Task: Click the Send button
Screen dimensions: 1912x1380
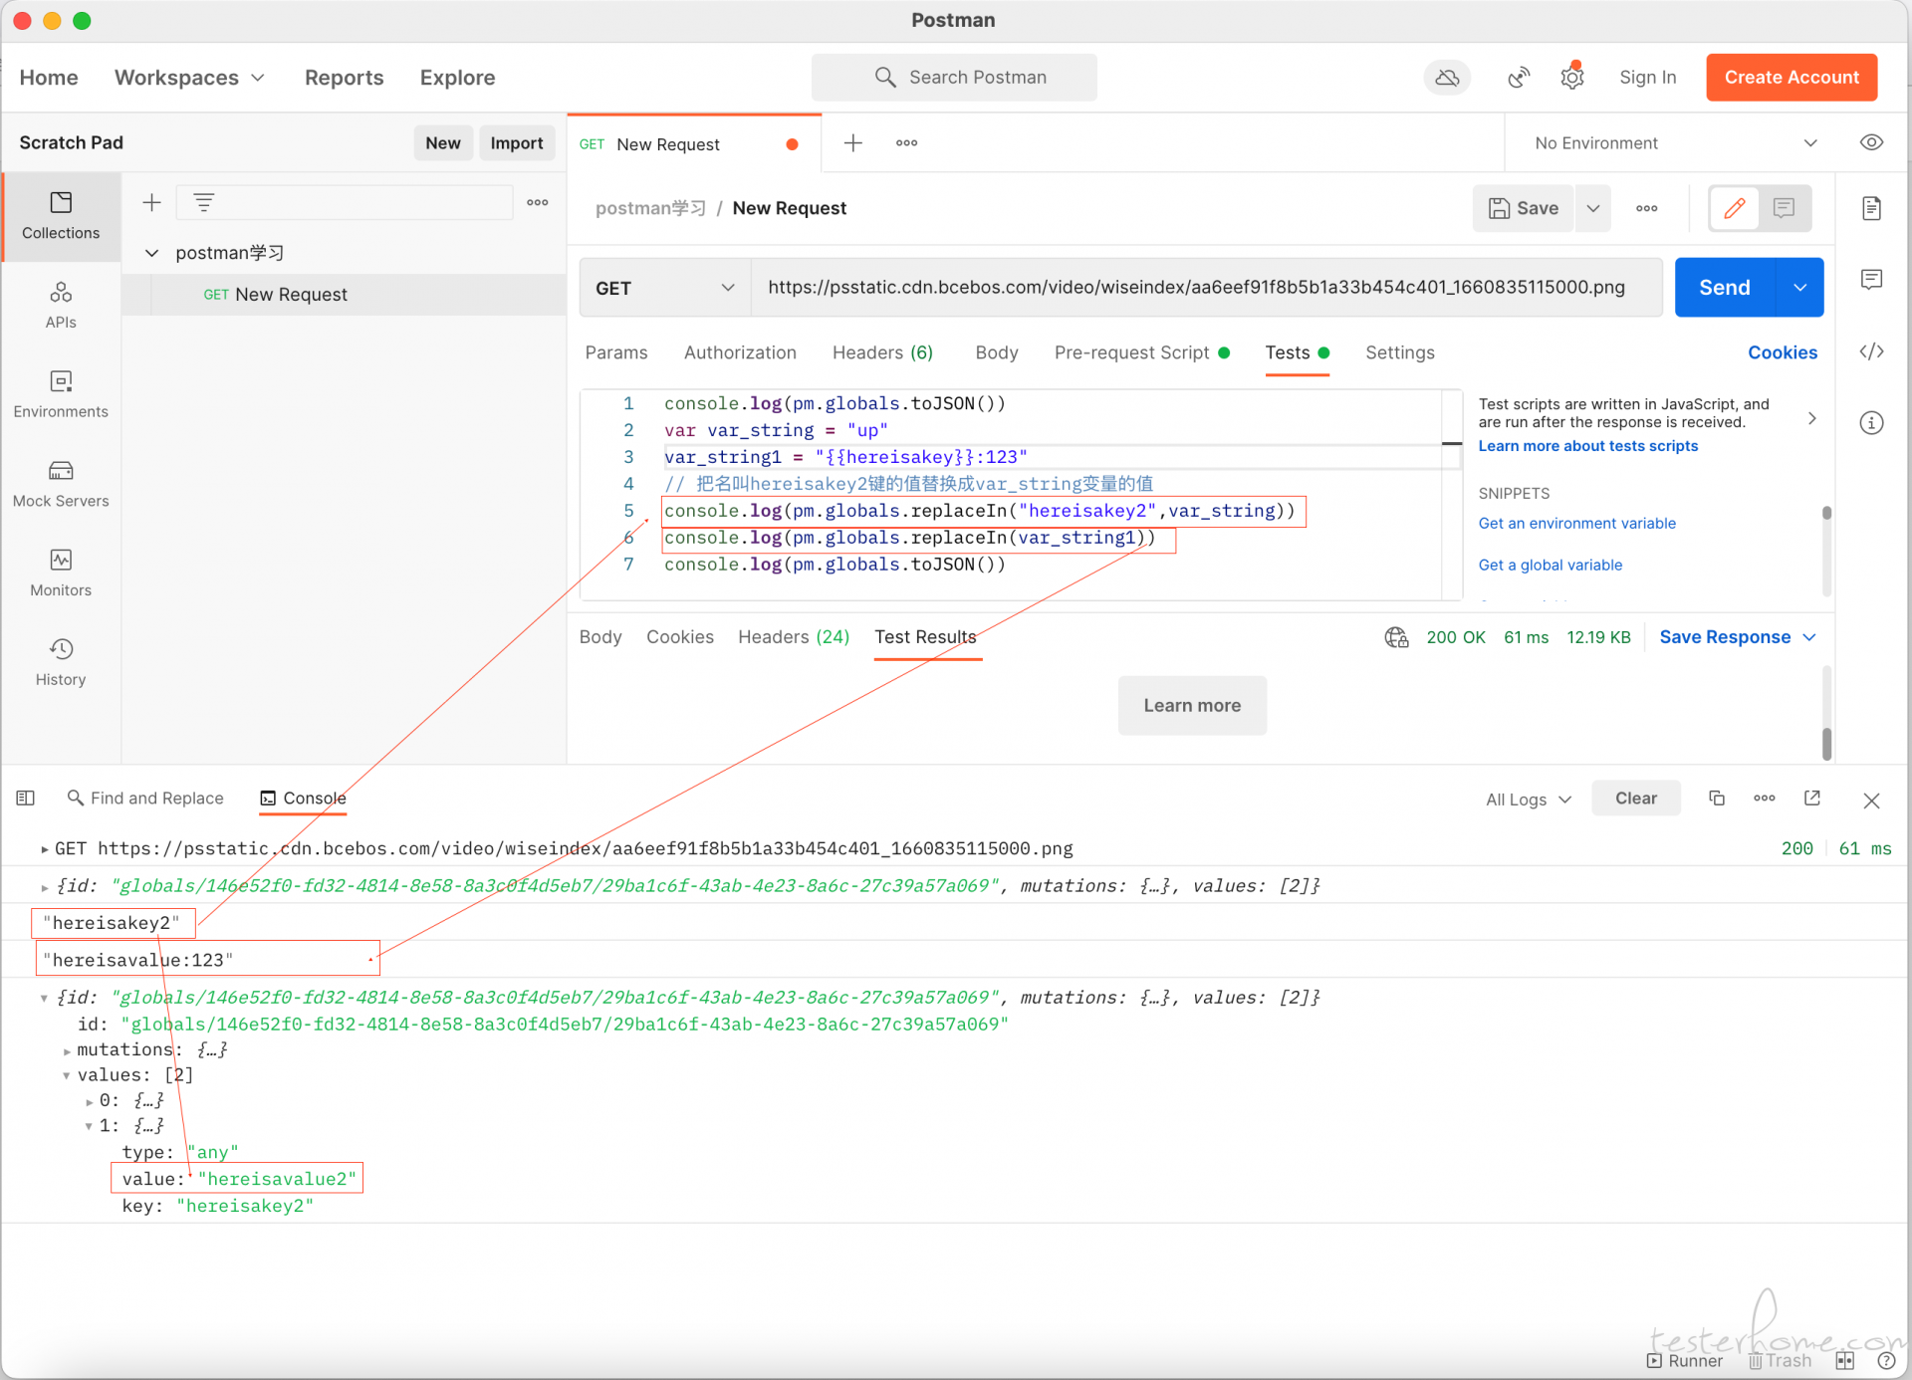Action: 1725,288
